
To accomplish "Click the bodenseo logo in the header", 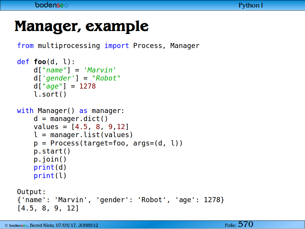I will coord(52,5).
